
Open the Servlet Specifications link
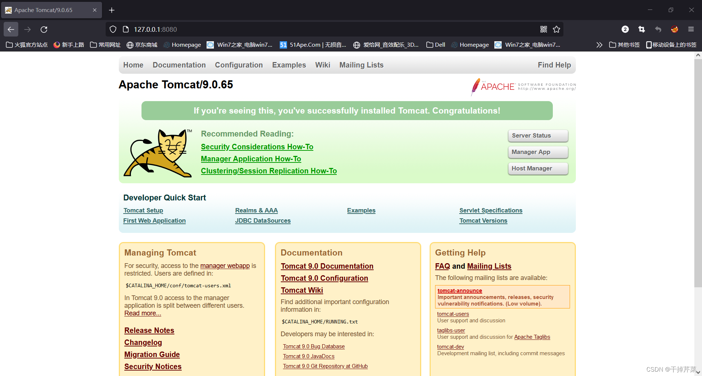click(491, 210)
